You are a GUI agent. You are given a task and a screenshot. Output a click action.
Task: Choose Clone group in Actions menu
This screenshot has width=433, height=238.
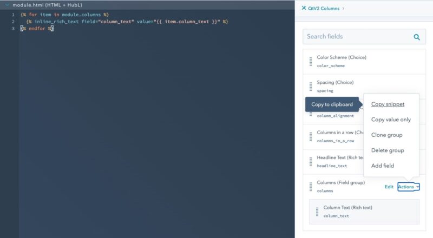(386, 135)
